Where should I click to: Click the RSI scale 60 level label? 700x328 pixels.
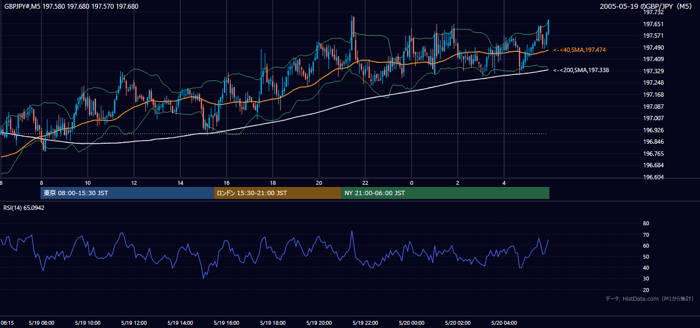tap(646, 245)
